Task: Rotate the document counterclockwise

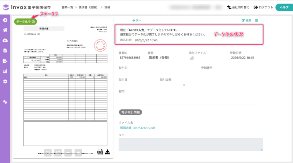Action: click(x=48, y=152)
